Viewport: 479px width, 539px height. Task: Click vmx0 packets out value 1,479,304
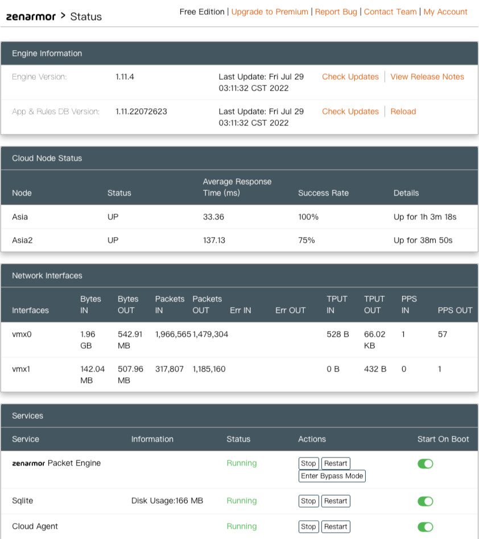coord(210,334)
